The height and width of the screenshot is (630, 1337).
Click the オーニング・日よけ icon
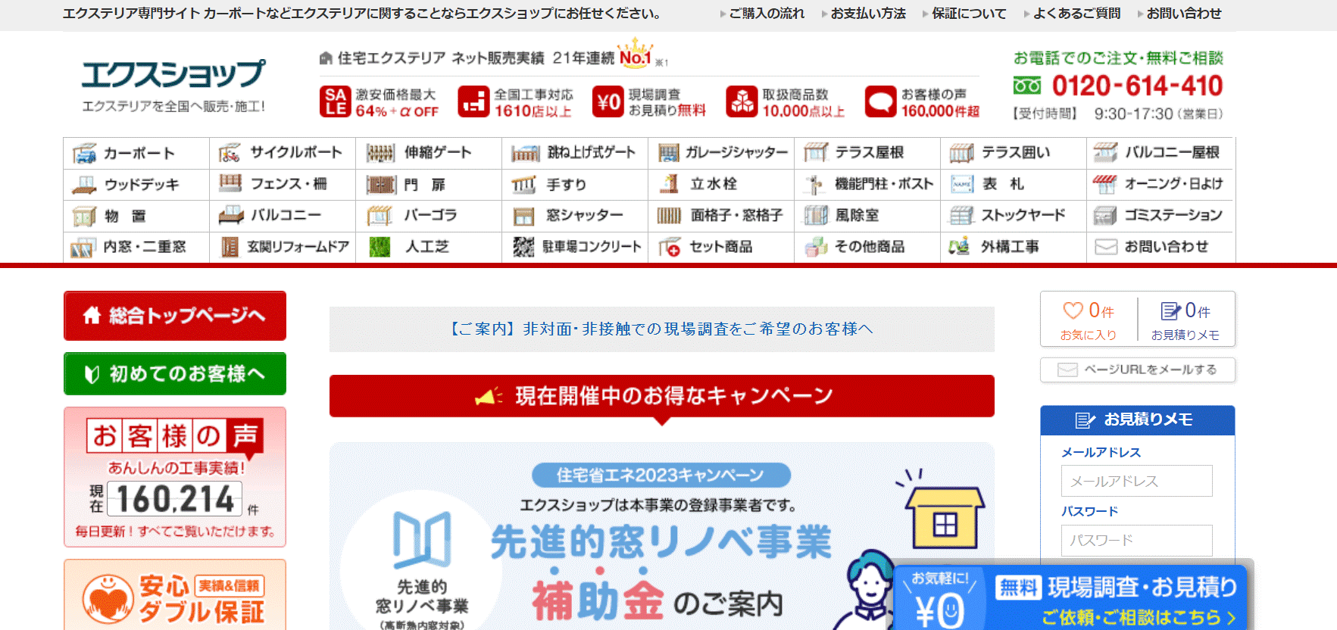tap(1104, 184)
